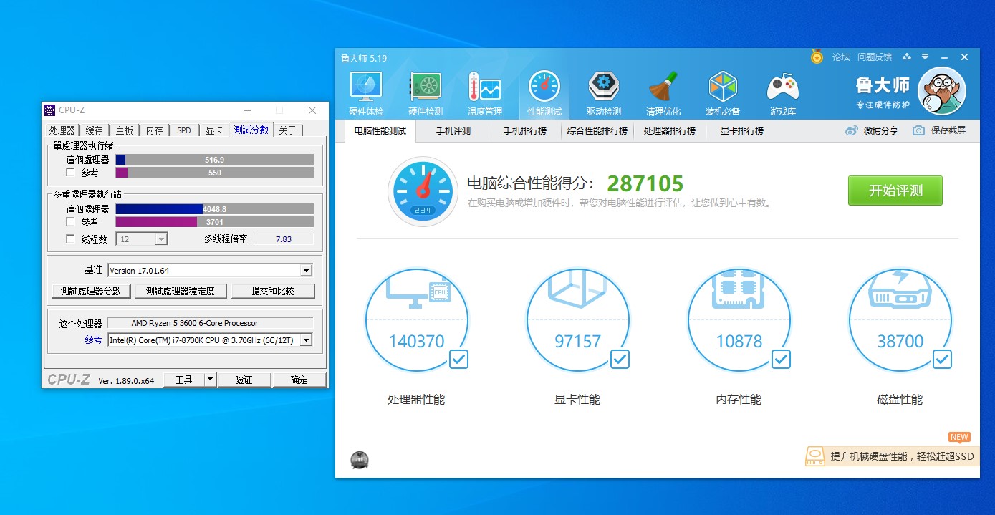Check multi-thread 參考 checkbox in CPU-Z
995x515 pixels.
pos(70,222)
